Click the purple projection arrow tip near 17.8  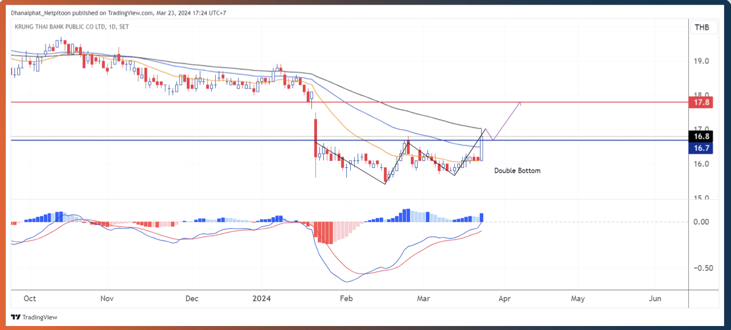(x=520, y=104)
